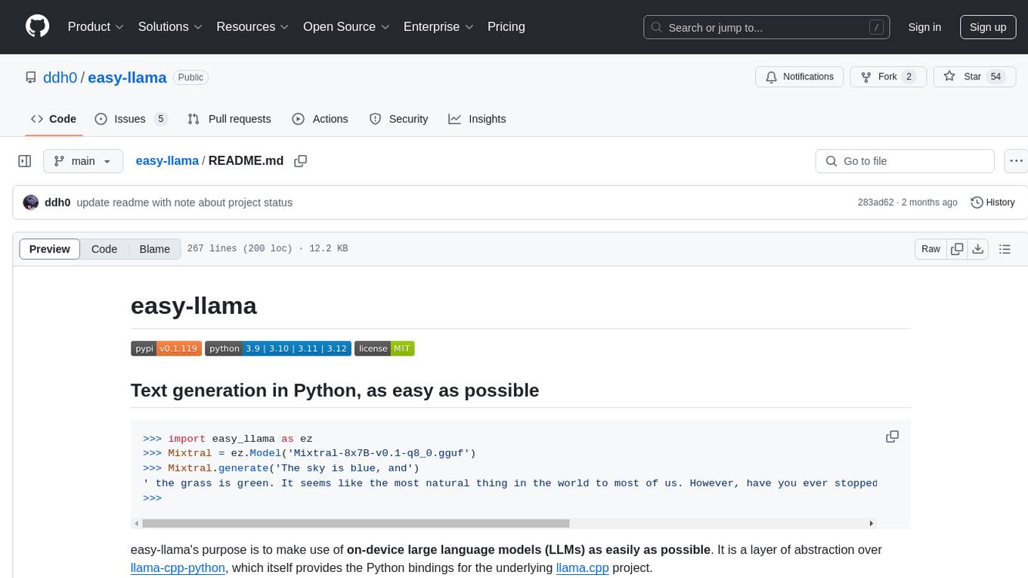Open commit 283ad62
The height and width of the screenshot is (578, 1028).
[875, 203]
